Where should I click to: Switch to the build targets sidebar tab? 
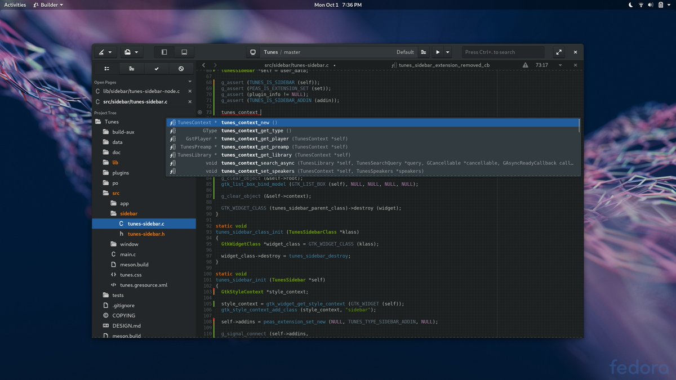131,68
